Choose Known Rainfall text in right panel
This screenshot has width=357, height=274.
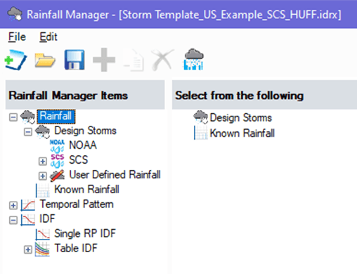coord(242,133)
